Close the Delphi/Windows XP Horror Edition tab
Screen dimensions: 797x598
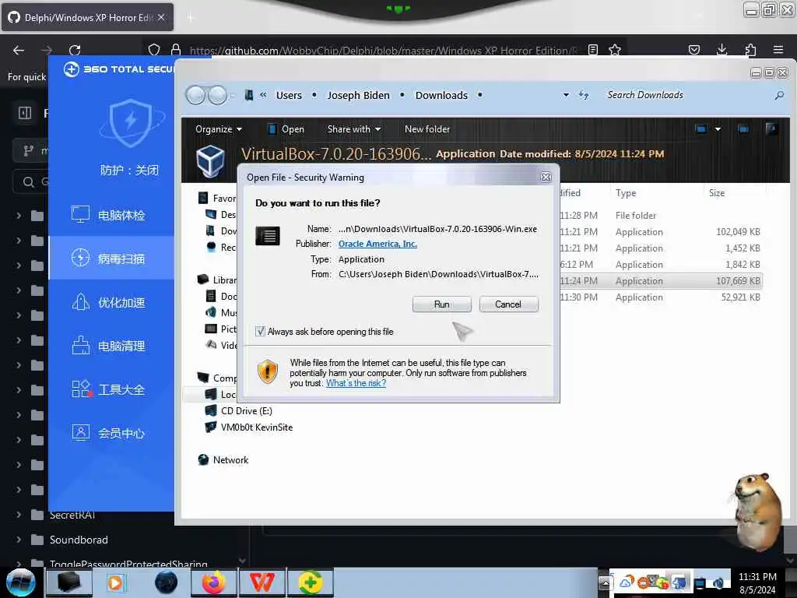tap(161, 17)
